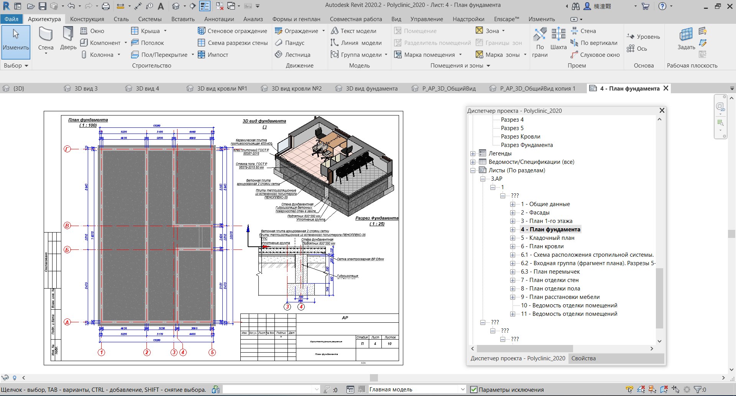Image resolution: width=736 pixels, height=396 pixels.
Task: Collapse the Листы (По разделам) tree node
Action: (473, 170)
